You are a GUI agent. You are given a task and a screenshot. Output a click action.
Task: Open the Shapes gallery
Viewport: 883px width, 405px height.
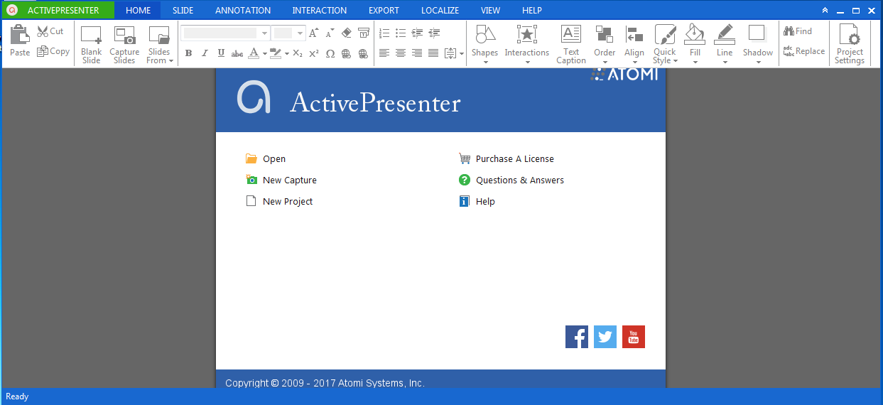click(x=484, y=45)
